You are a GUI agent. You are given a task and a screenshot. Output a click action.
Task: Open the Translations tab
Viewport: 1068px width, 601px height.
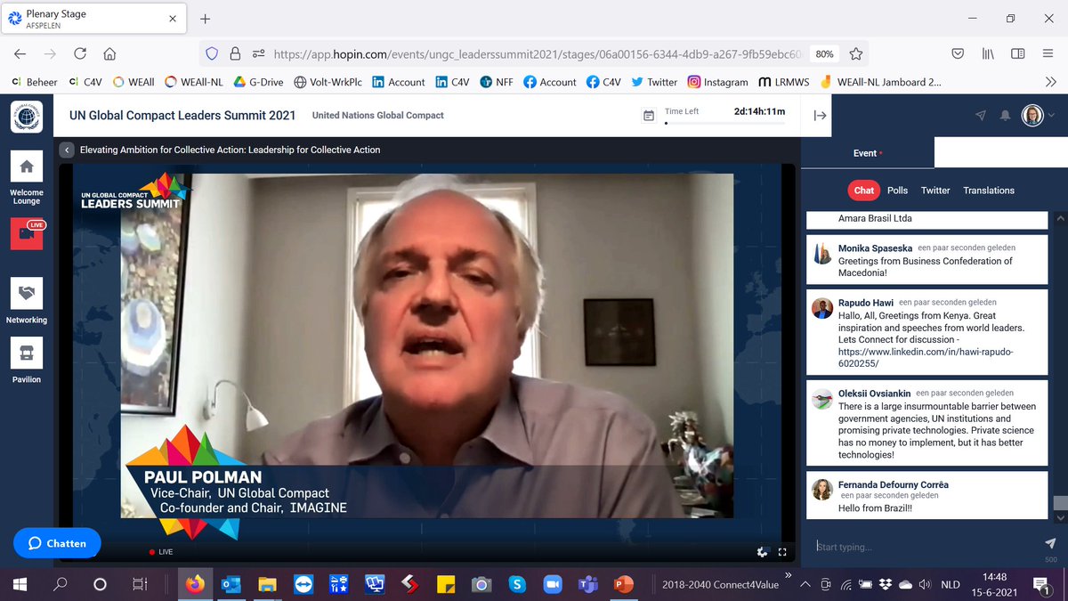(x=989, y=190)
